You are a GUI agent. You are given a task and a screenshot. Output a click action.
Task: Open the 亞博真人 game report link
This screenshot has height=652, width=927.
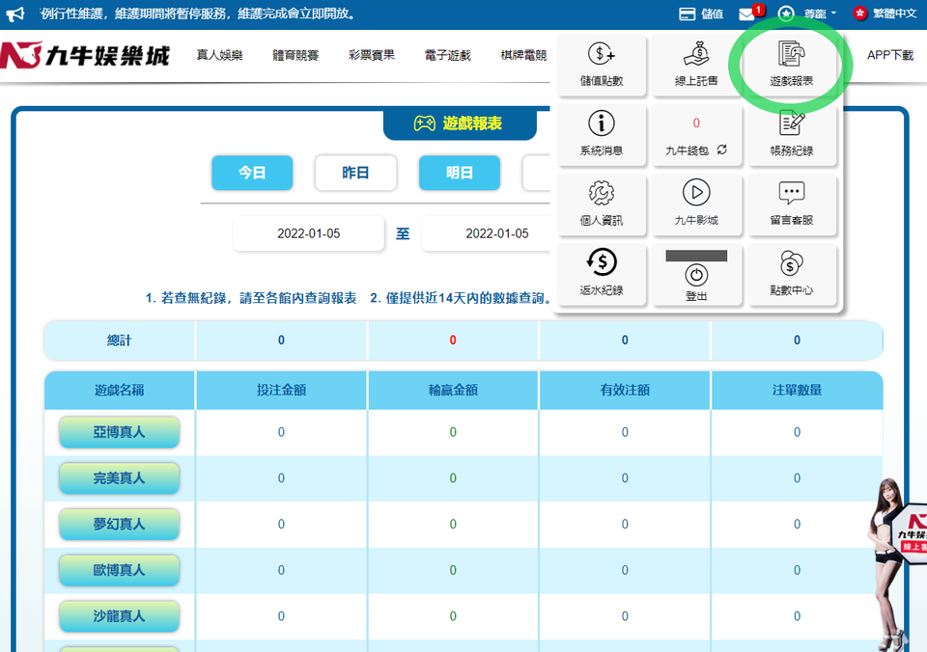pyautogui.click(x=119, y=432)
